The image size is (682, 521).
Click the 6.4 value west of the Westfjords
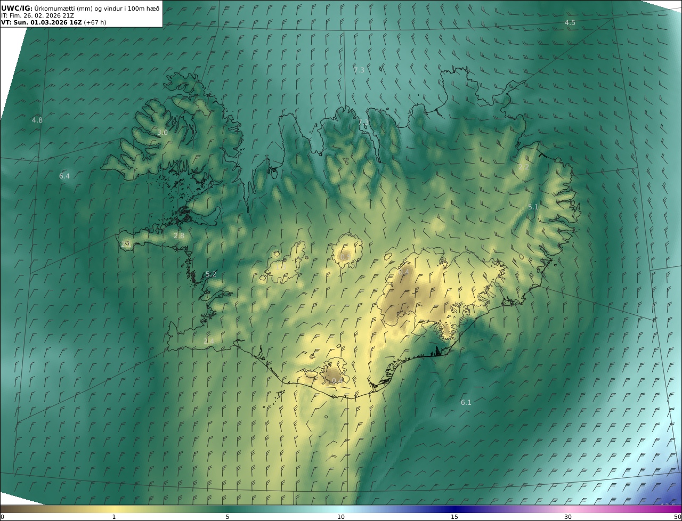pyautogui.click(x=64, y=176)
